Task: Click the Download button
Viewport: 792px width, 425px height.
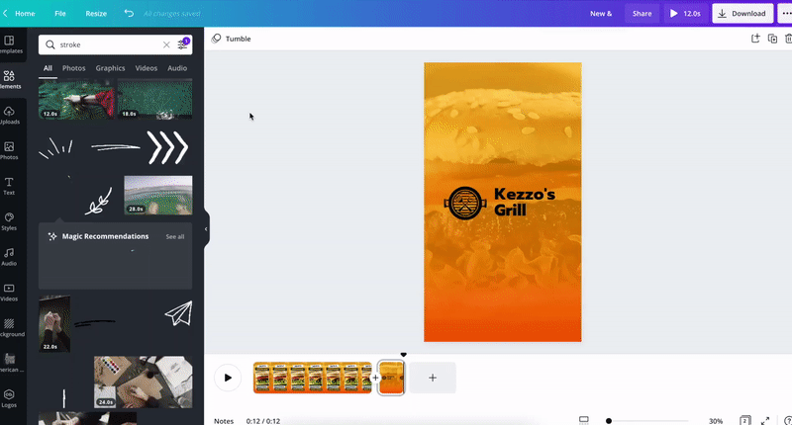Action: pyautogui.click(x=742, y=14)
